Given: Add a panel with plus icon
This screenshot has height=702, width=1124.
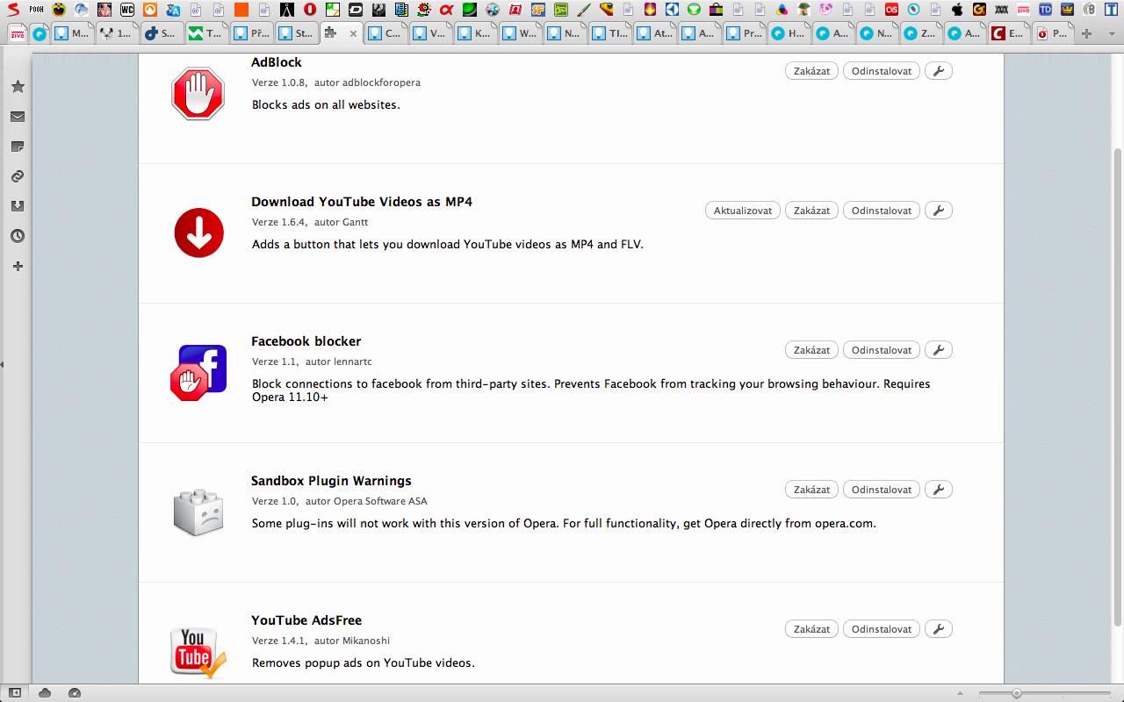Looking at the screenshot, I should pos(18,266).
